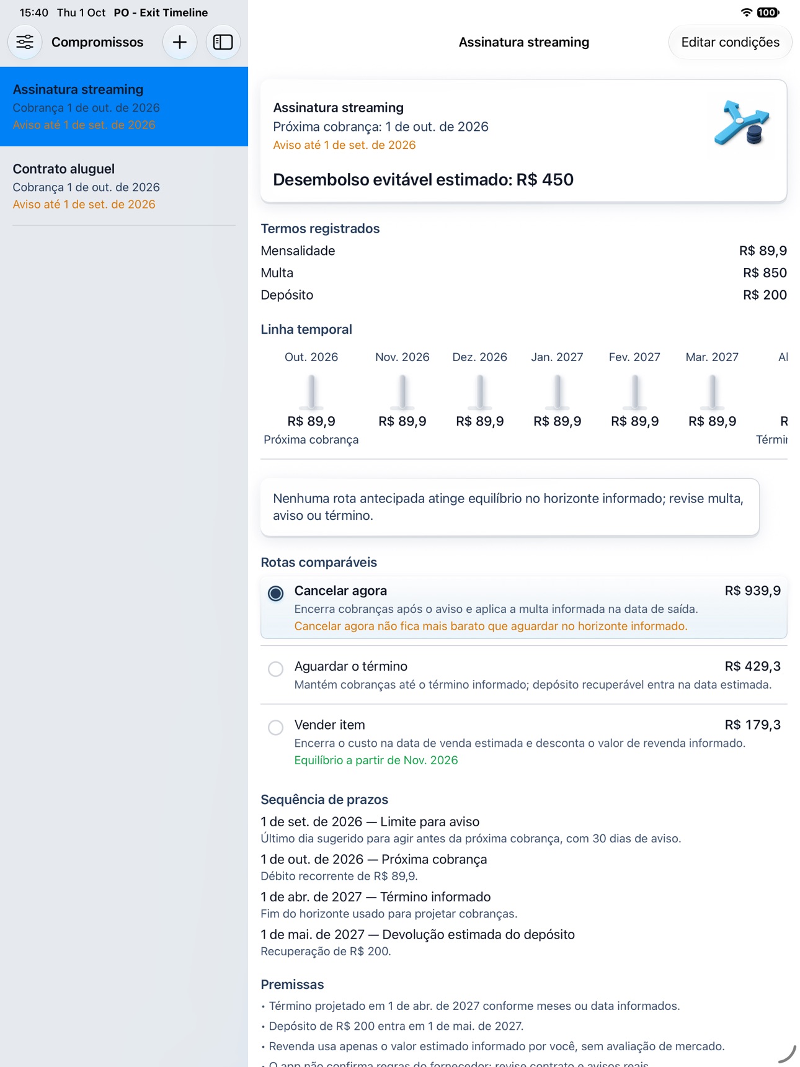
Task: Tap the 'Nenhuma rota antecipada' notice card
Action: (x=510, y=507)
